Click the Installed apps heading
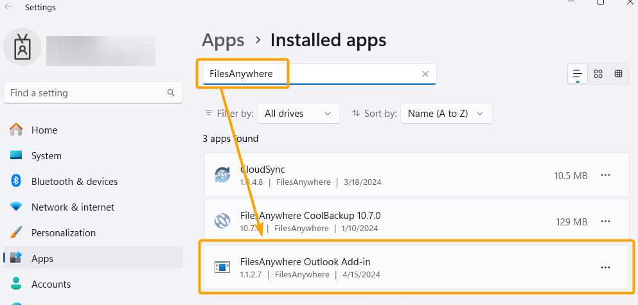 point(328,40)
